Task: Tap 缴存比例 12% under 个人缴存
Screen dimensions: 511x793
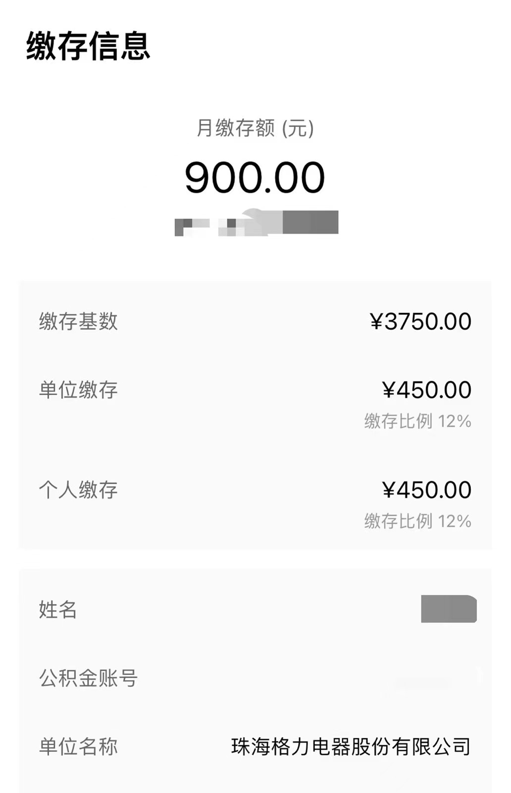Action: [417, 521]
